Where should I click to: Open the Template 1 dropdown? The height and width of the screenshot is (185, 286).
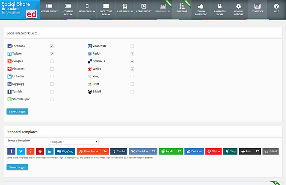click(x=74, y=142)
